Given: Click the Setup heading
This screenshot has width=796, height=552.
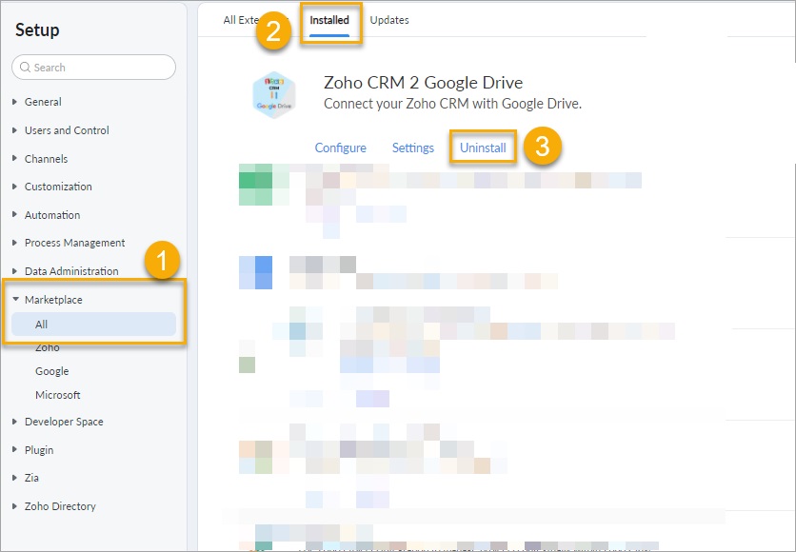Looking at the screenshot, I should [37, 30].
